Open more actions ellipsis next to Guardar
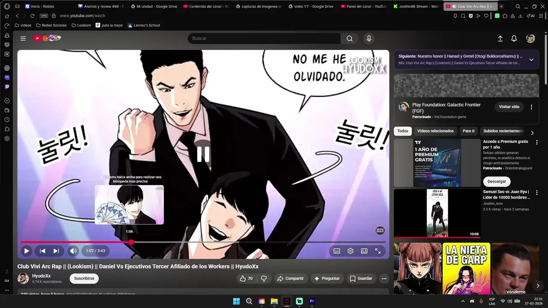This screenshot has height=308, width=548. tap(384, 278)
